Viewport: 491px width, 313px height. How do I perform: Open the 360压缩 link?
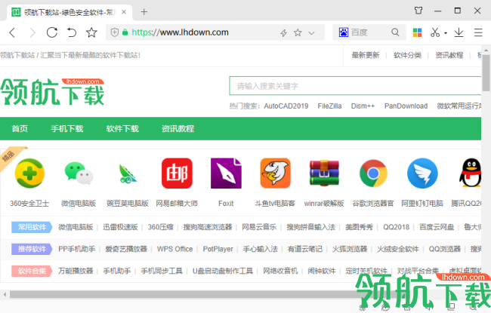[161, 227]
